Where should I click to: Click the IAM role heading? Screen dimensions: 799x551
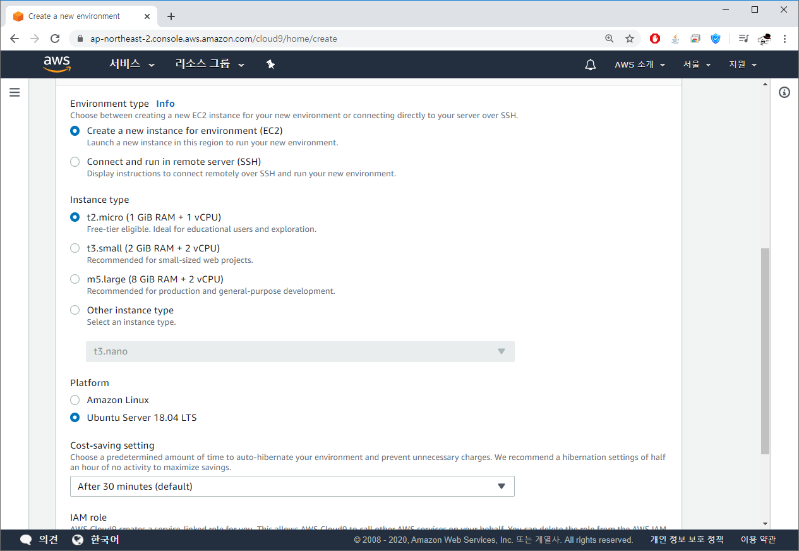88,518
